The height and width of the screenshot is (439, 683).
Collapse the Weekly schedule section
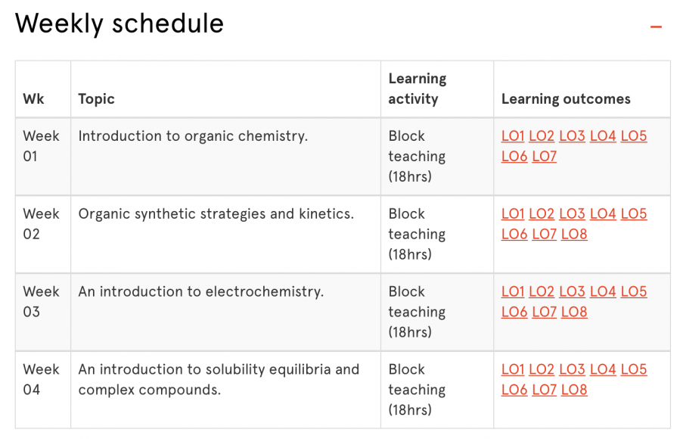(x=655, y=25)
